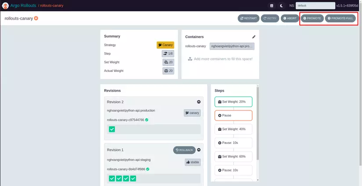Toggle dark mode moon icon

[281, 6]
